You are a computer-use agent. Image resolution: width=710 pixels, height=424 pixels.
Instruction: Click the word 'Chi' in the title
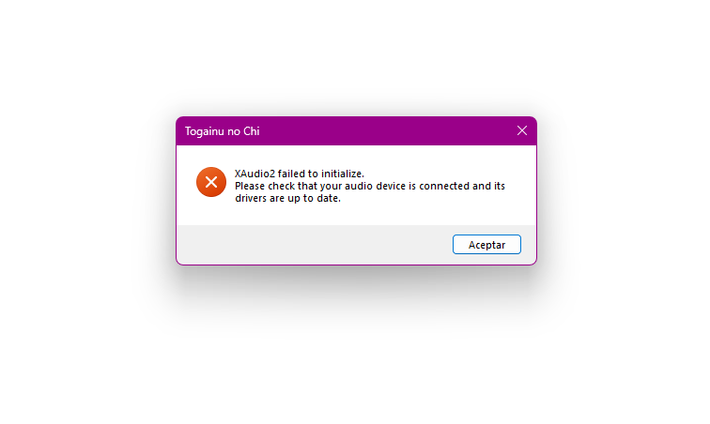252,131
